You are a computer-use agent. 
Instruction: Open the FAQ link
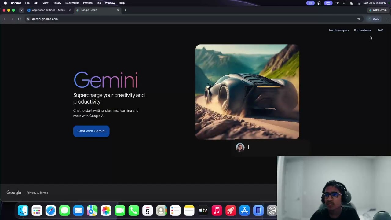pos(380,30)
